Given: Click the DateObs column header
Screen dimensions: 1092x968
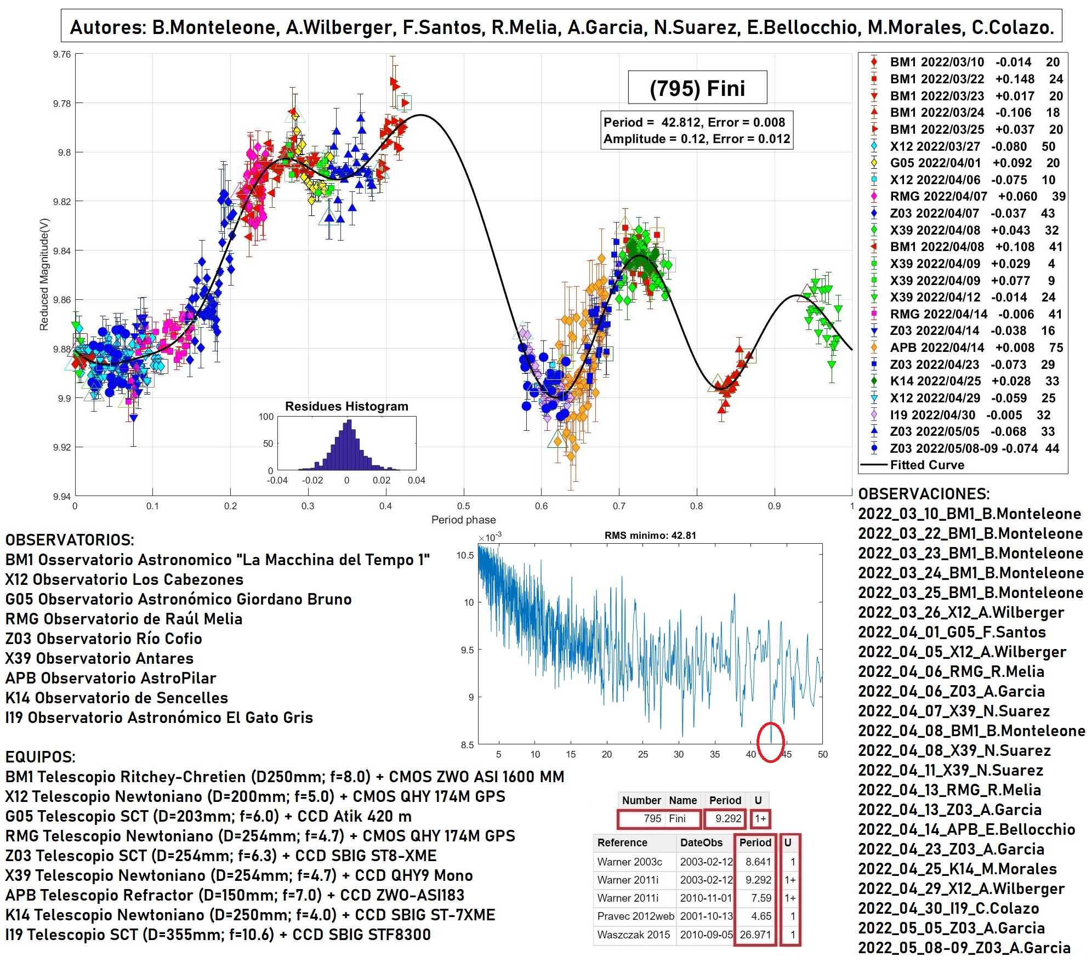Looking at the screenshot, I should pos(706,842).
